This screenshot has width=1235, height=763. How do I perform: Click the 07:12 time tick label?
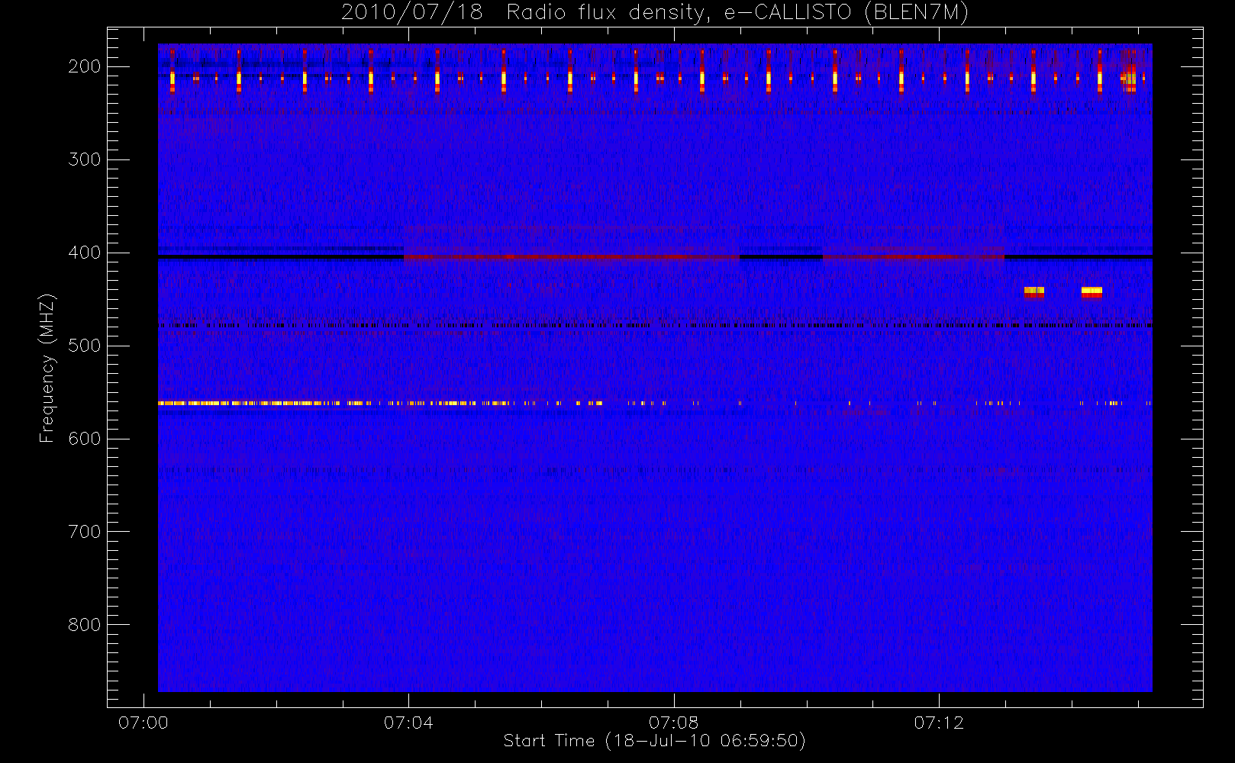[x=939, y=723]
